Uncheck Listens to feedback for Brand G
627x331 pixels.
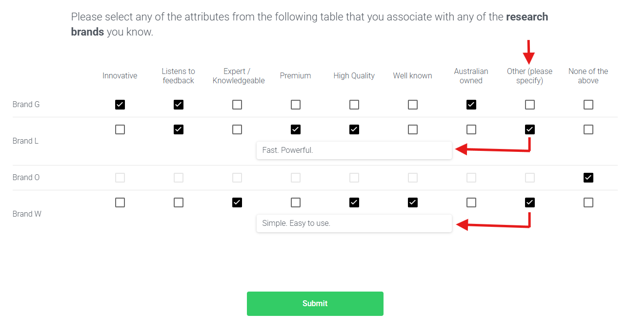coord(179,105)
